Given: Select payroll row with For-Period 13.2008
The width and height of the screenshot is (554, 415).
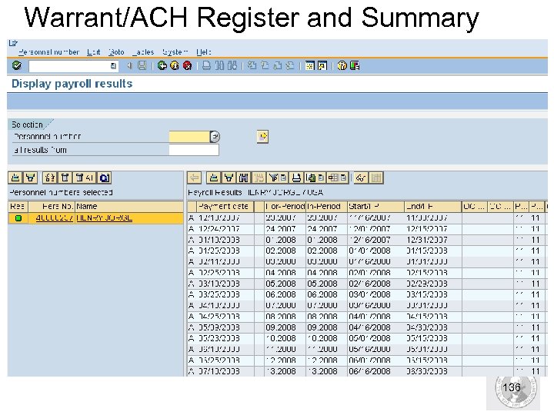Looking at the screenshot, I should pyautogui.click(x=368, y=371).
